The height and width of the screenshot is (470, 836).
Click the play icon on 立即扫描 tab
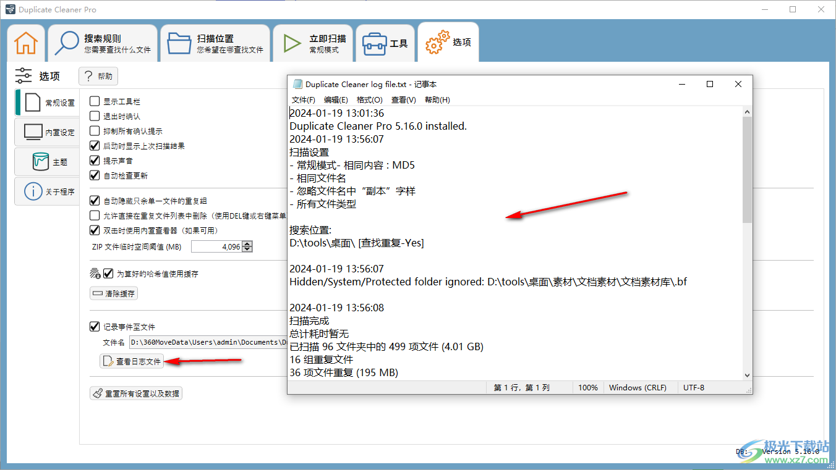pos(292,43)
